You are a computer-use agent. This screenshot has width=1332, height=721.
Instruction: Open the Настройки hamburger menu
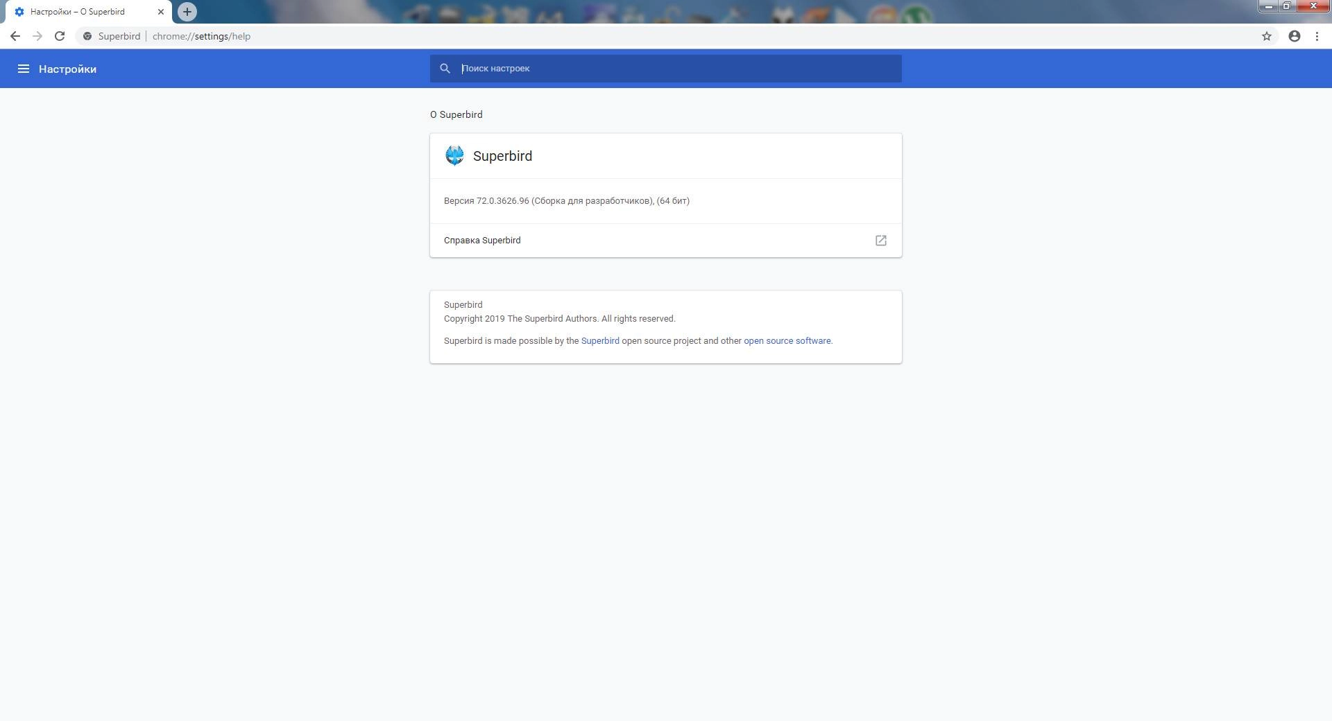point(23,69)
